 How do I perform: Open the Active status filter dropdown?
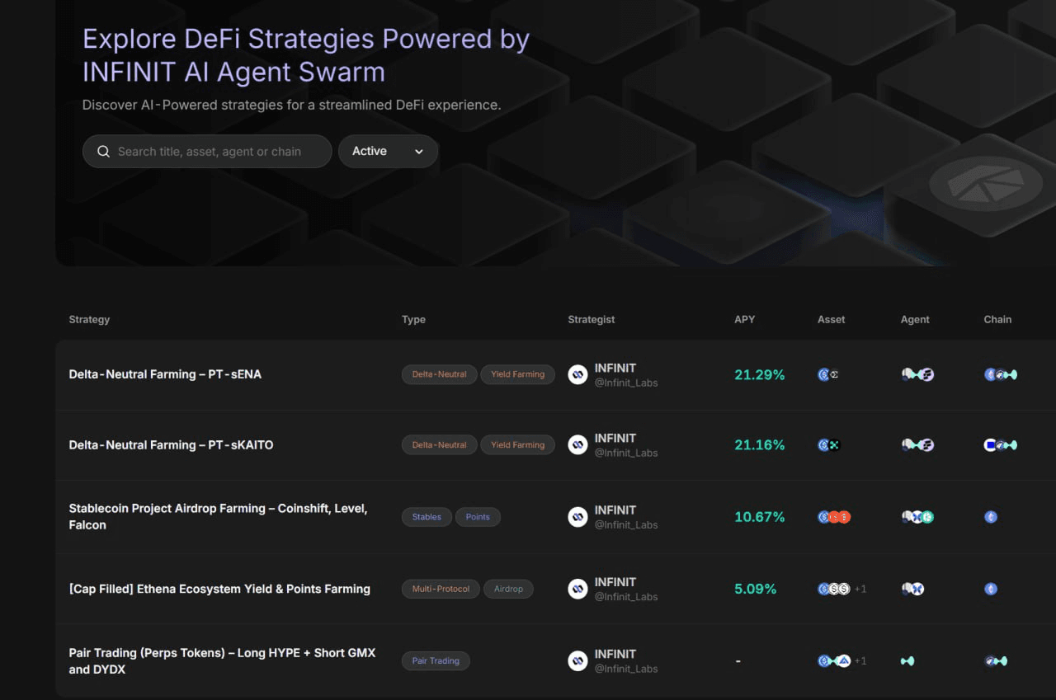point(388,152)
